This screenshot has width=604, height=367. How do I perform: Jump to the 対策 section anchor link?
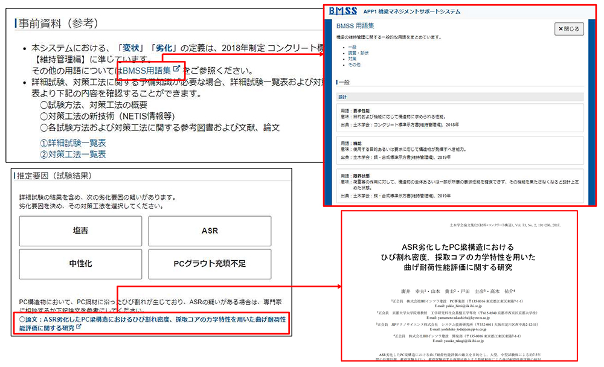click(352, 59)
